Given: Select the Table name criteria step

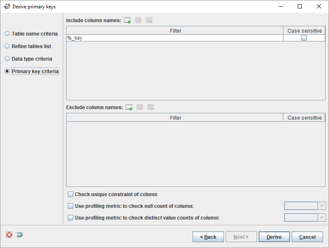Looking at the screenshot, I should (x=7, y=34).
